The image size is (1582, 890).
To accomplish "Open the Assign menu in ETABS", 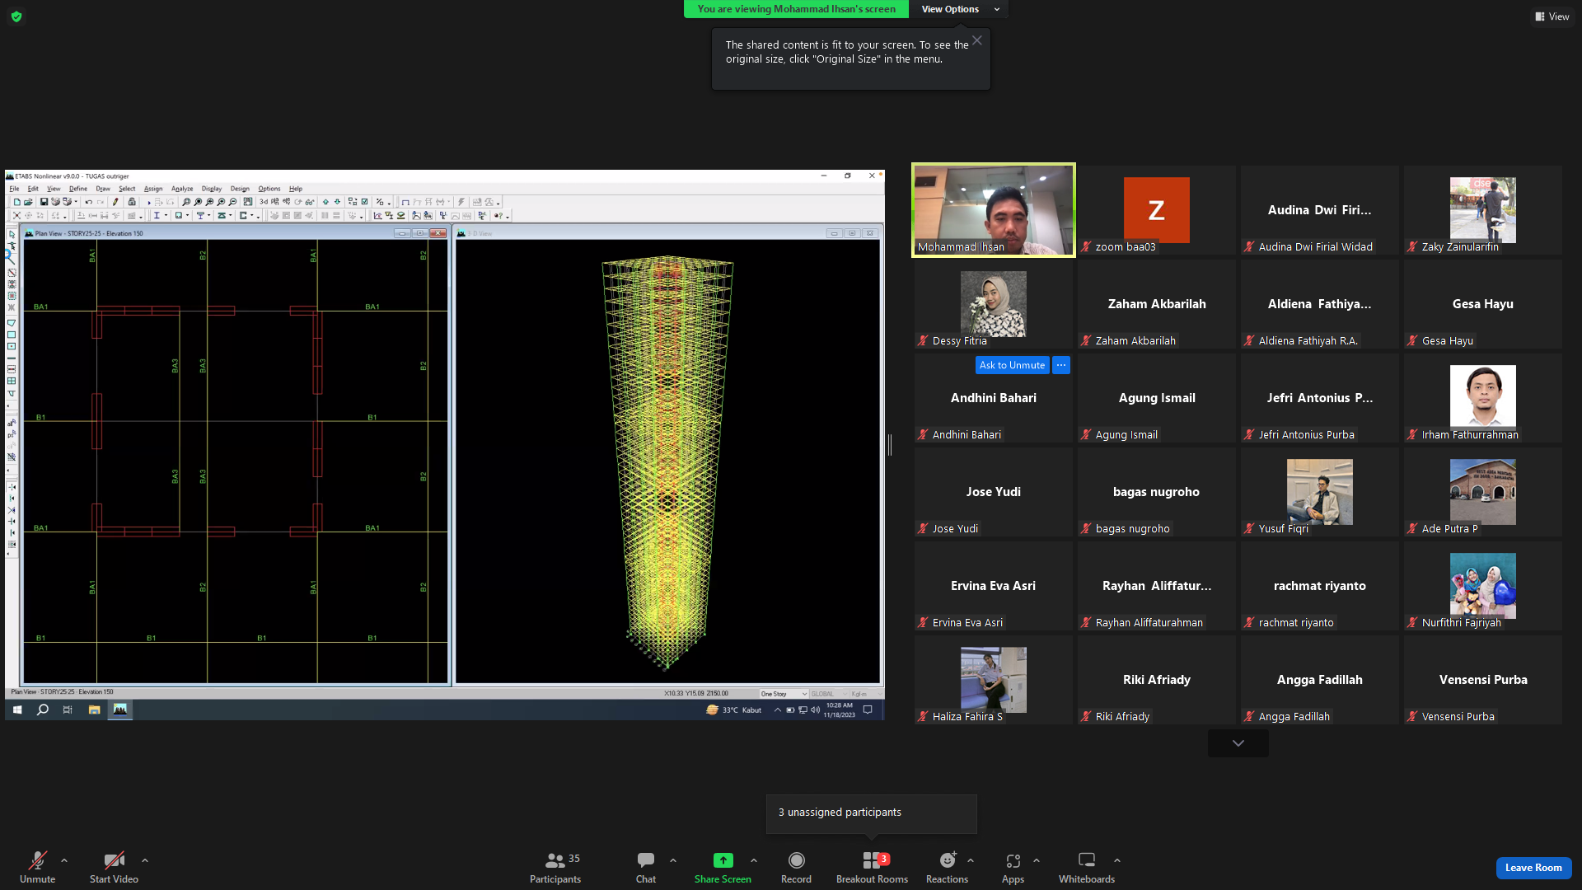I will pos(153,189).
